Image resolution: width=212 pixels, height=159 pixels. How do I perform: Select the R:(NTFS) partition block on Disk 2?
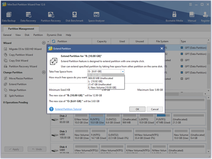[x=97, y=119]
